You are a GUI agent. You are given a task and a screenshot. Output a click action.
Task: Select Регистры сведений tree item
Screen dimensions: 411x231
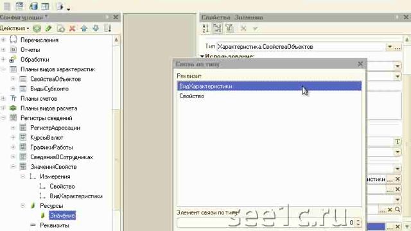coord(46,118)
